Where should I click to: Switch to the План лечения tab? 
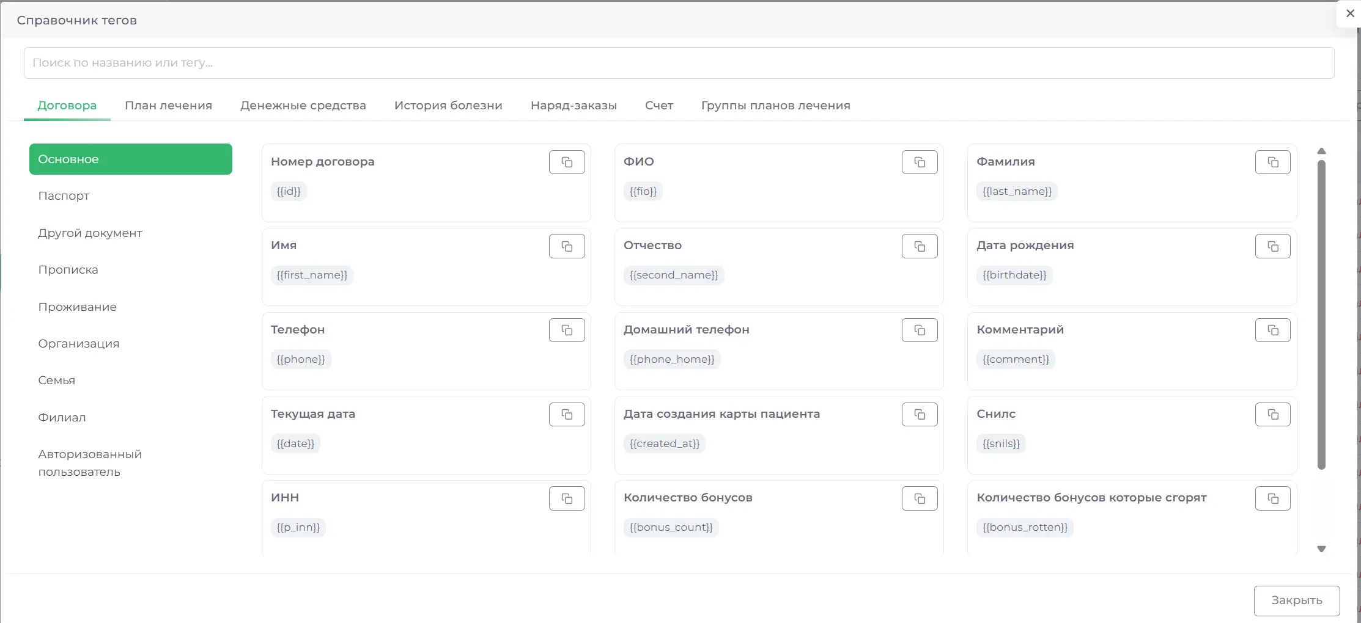pos(168,106)
